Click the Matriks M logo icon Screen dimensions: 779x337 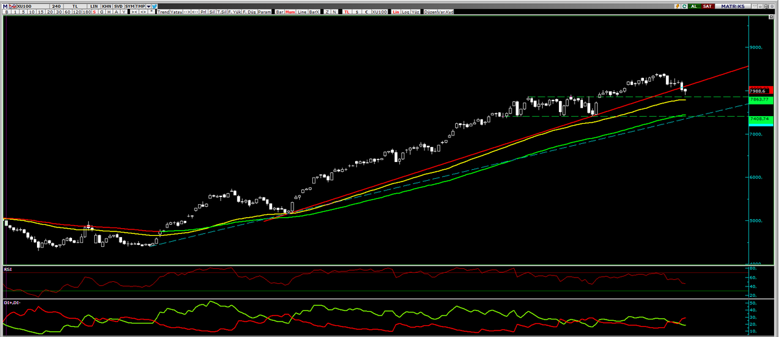(5, 6)
